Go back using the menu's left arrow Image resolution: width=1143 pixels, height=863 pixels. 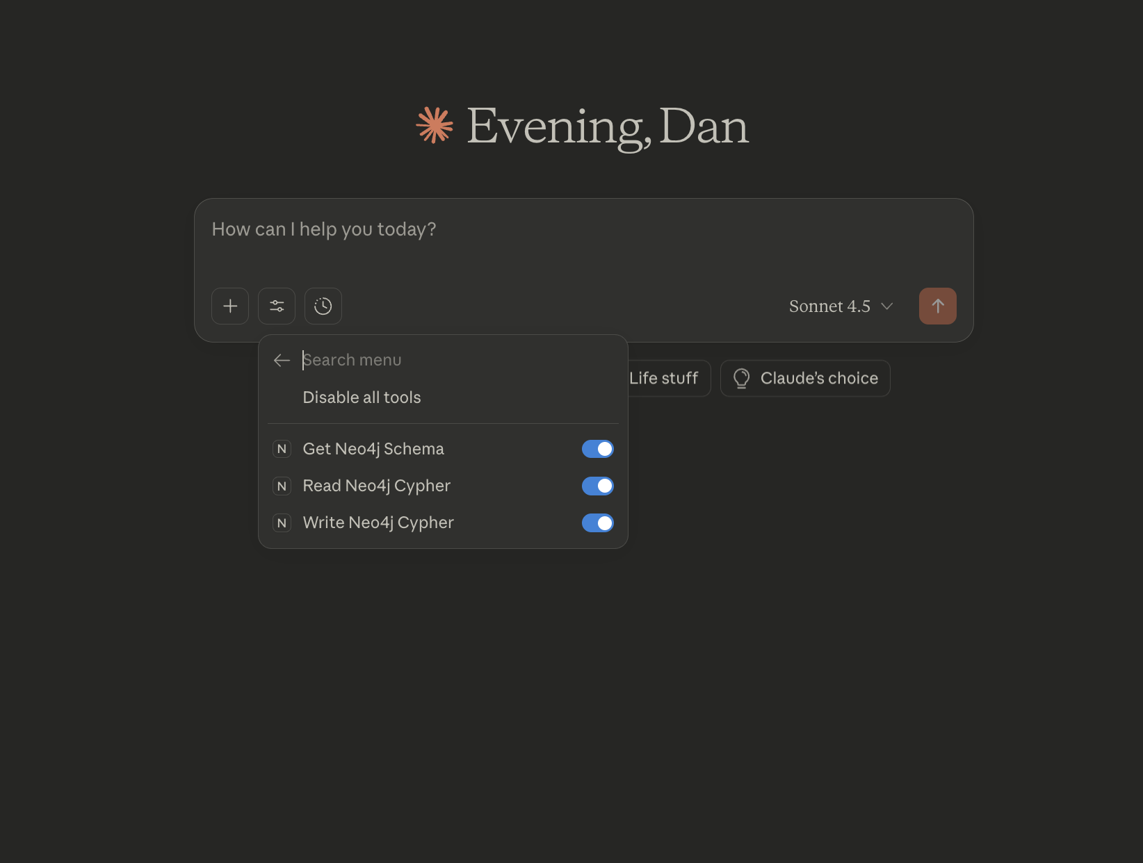[282, 360]
